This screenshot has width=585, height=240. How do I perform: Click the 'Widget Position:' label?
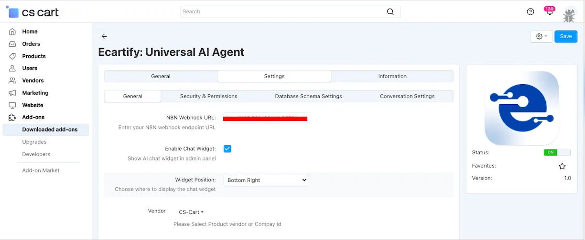coord(195,180)
